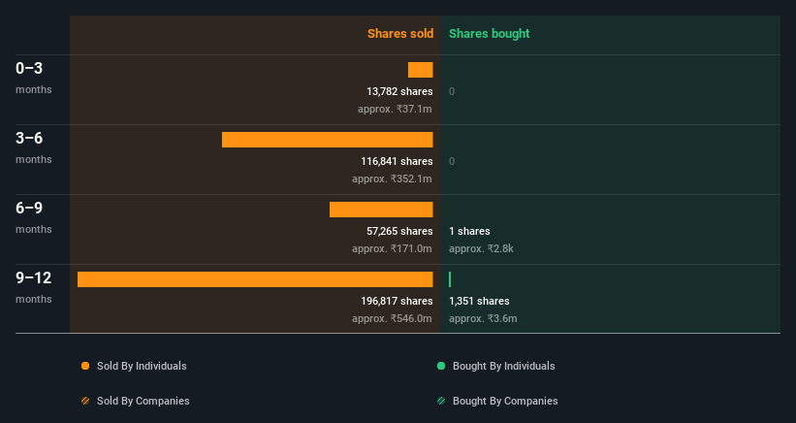Image resolution: width=796 pixels, height=423 pixels.
Task: Click the striped Sold By Companies legend icon
Action: tap(85, 401)
